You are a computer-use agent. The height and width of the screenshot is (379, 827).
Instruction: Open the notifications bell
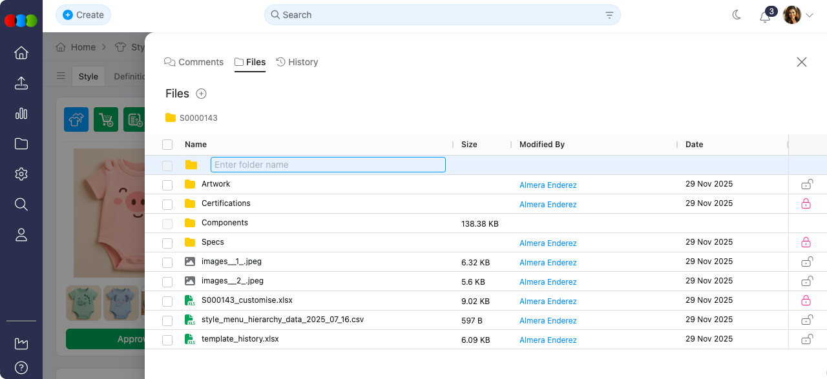[765, 16]
